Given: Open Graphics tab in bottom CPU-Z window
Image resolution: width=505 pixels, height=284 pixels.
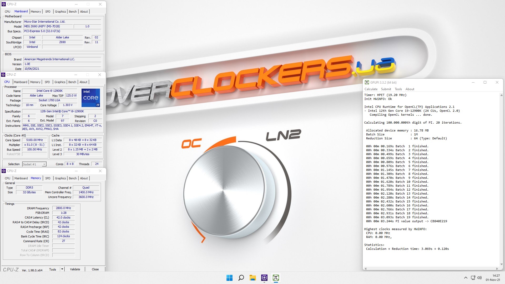Looking at the screenshot, I should click(x=60, y=178).
